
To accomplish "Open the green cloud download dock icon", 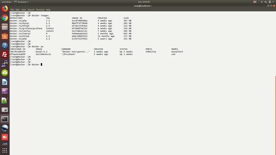I will [x=5, y=73].
